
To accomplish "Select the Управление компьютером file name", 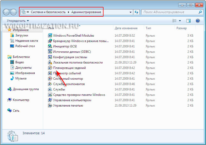I will point(72,100).
